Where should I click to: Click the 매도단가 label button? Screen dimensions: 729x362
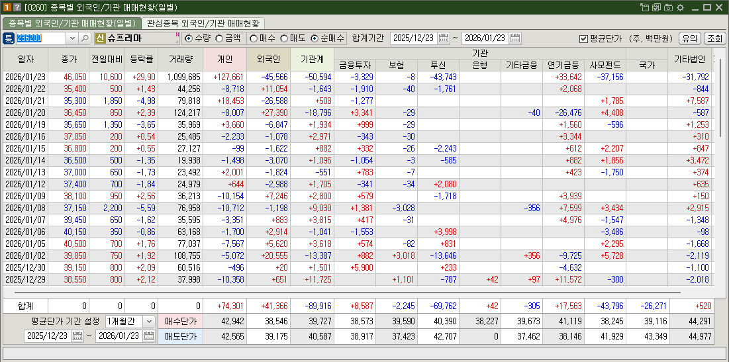pyautogui.click(x=180, y=336)
